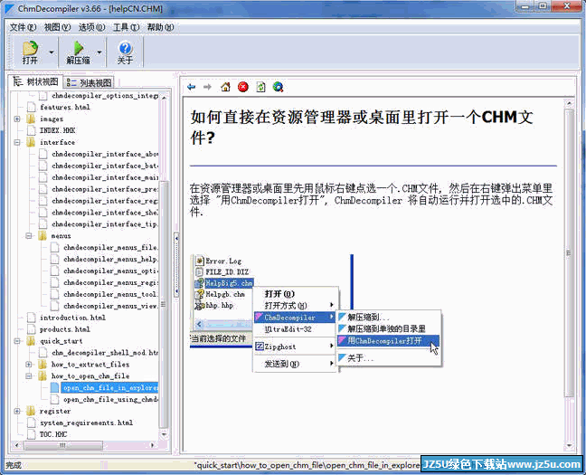Select features.html in the tree
This screenshot has height=475, width=586.
pos(64,108)
